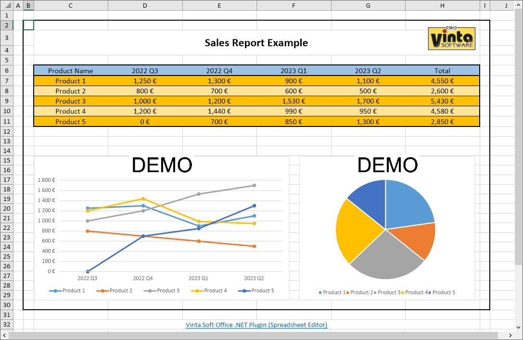
Task: Click the horizontal scrollbar at the bottom
Action: point(260,335)
